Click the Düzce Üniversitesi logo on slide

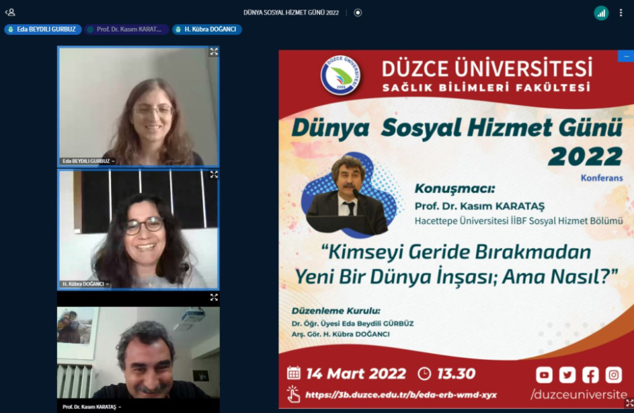341,75
